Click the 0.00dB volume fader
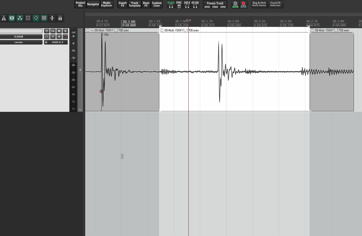The image size is (362, 236). tap(21, 37)
